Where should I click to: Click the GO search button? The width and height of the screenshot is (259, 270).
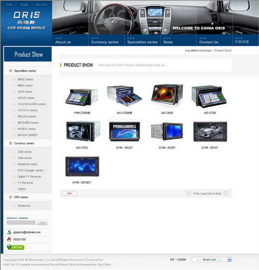tap(42, 223)
